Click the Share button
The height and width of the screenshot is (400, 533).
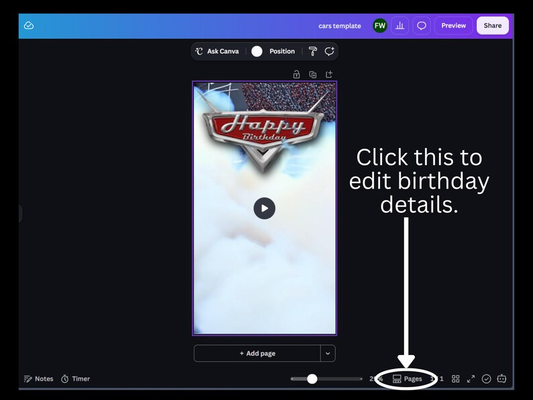pos(493,26)
